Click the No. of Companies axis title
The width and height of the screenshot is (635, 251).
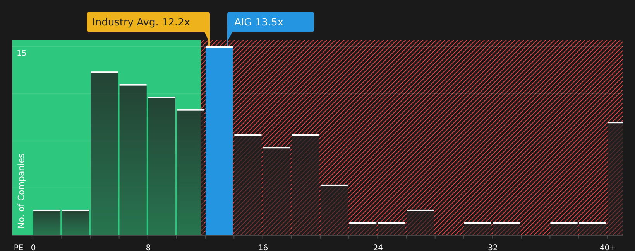[x=21, y=191]
